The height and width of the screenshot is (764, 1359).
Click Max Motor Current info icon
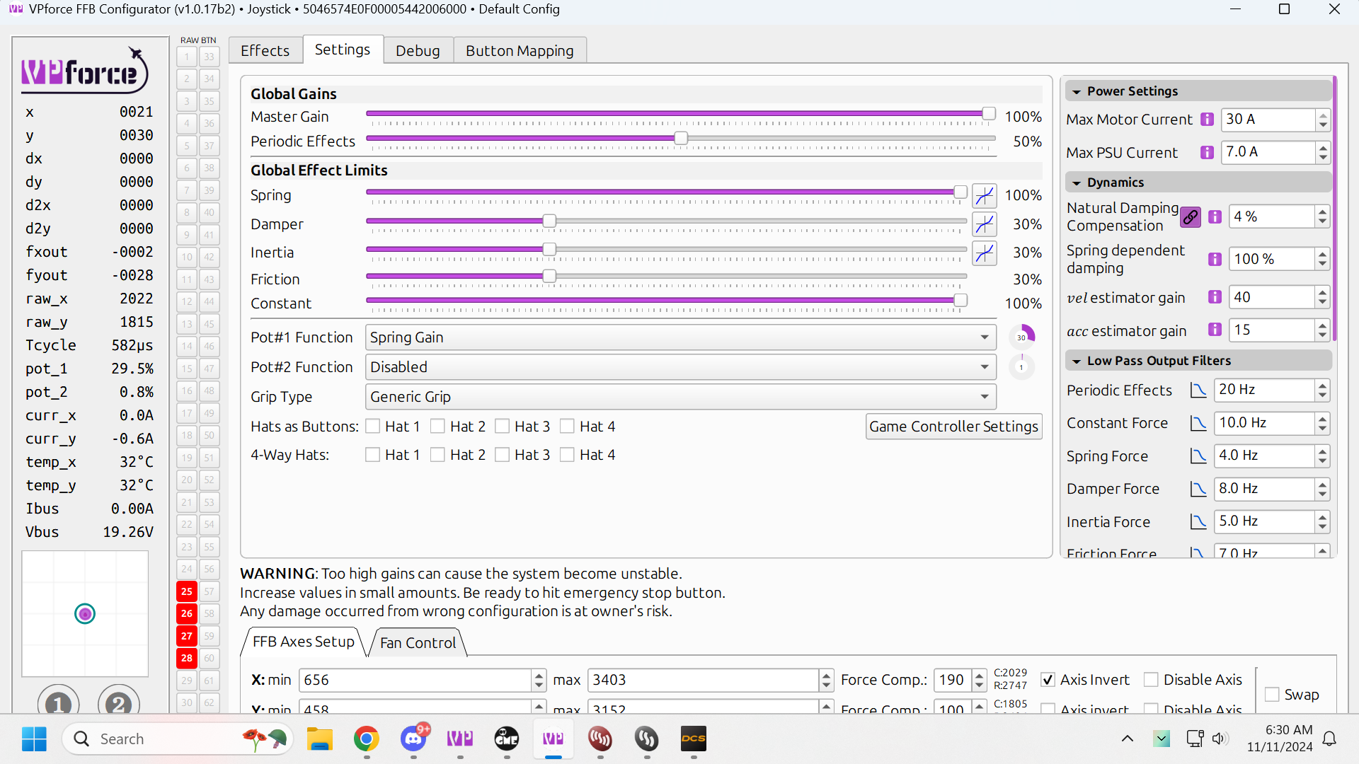(1208, 120)
